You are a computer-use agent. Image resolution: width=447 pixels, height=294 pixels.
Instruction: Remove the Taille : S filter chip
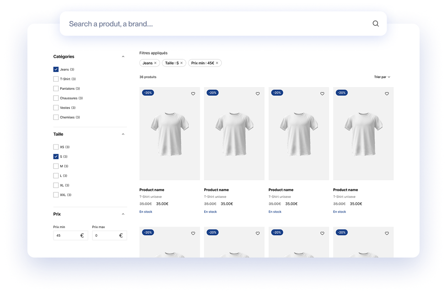point(181,63)
